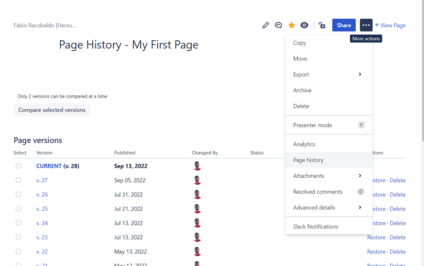Check the CURRENT (v. 28) checkbox
424x266 pixels.
18,166
